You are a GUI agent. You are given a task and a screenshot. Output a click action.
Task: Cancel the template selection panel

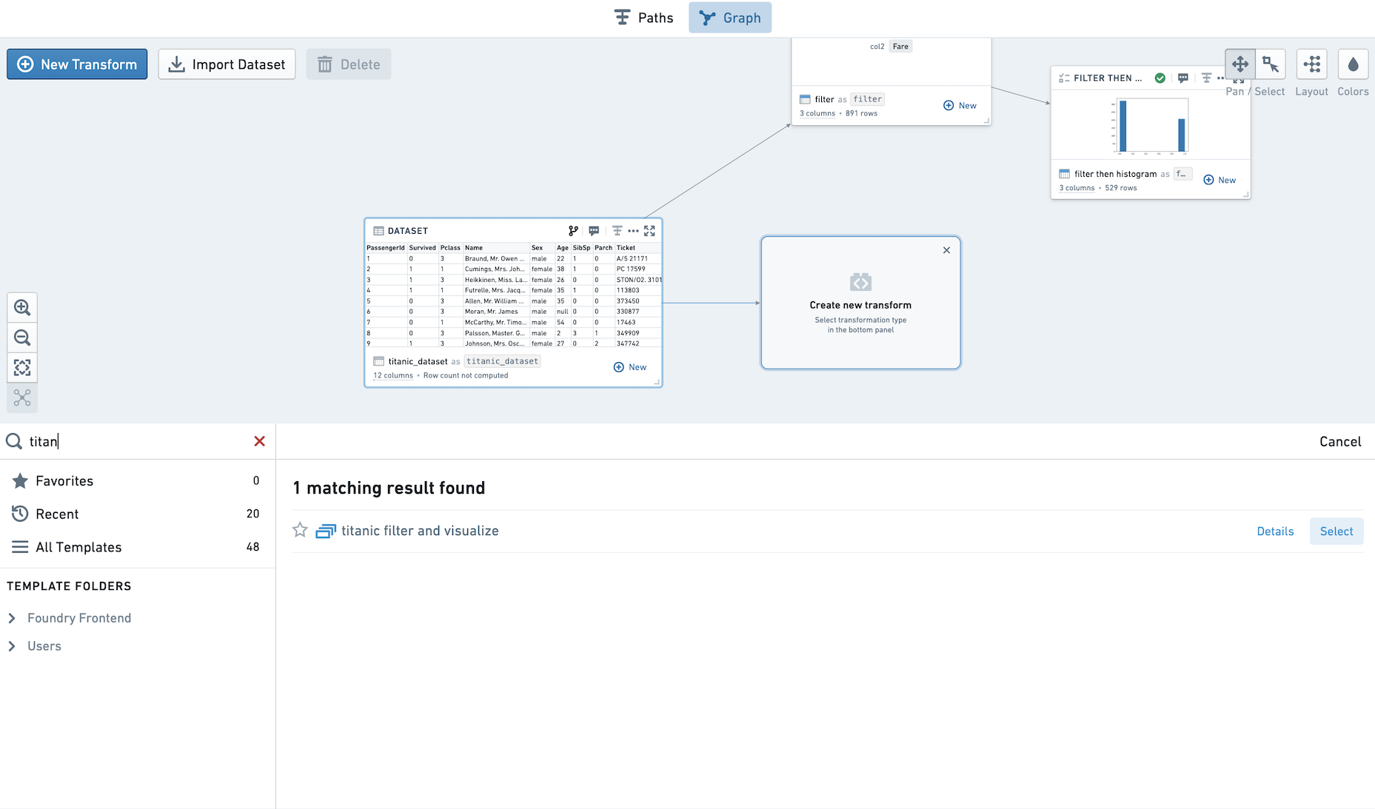coord(1340,442)
